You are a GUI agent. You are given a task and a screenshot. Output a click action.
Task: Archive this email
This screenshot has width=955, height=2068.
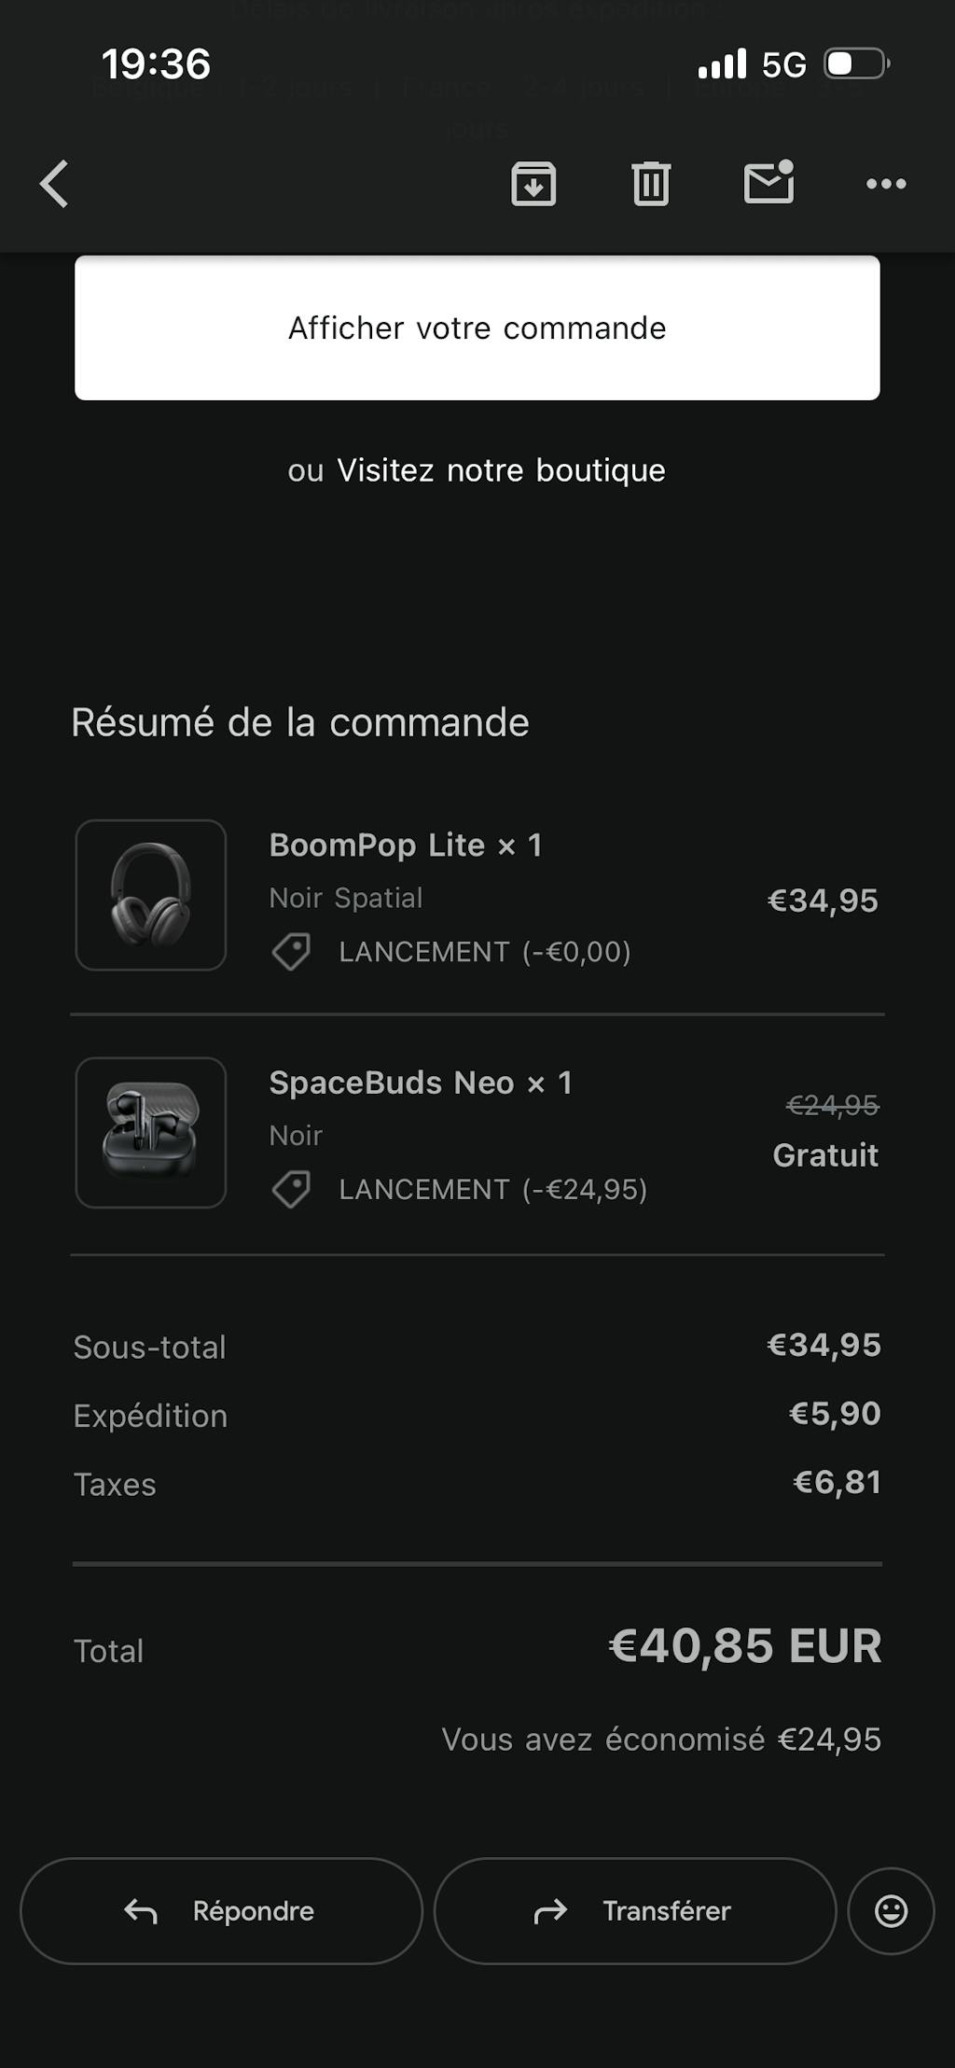pos(533,183)
